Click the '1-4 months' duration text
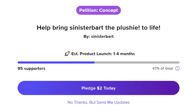This screenshot has height=110, width=184. tap(124, 54)
